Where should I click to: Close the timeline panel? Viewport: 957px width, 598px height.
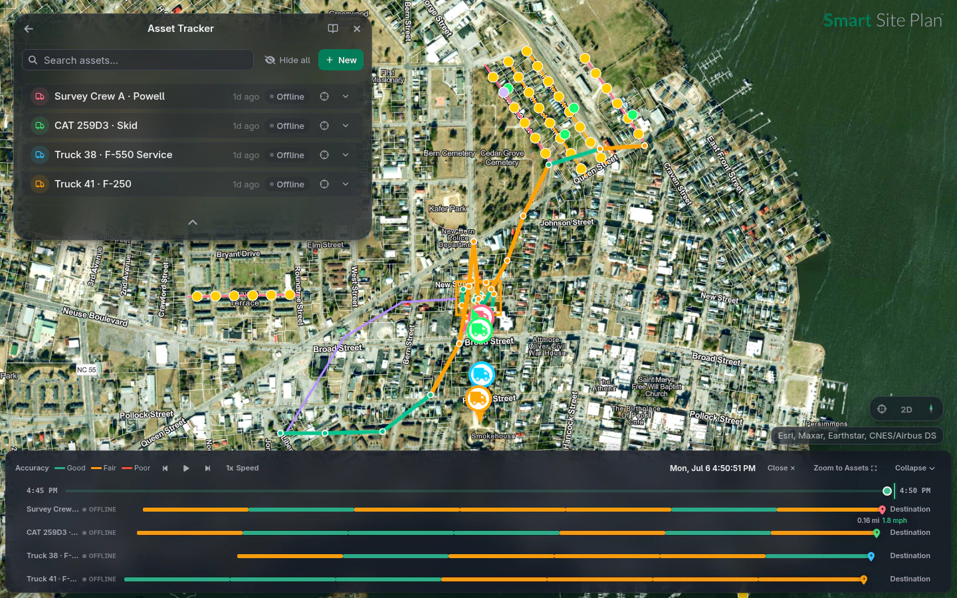click(781, 468)
